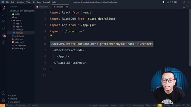Toggle secondary side bar layout icon
Viewport: 191px width, 107px height.
[172, 2]
